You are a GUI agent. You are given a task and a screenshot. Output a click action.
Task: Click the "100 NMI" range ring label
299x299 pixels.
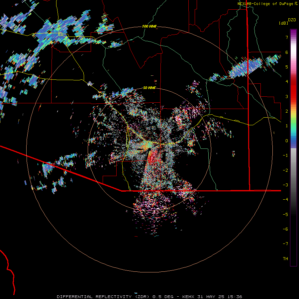click(149, 26)
